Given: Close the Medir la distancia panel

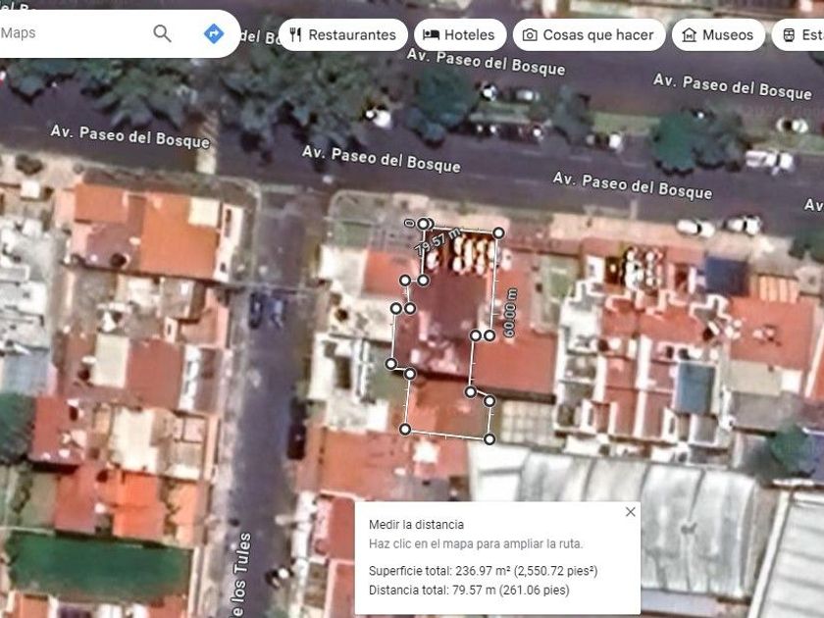Looking at the screenshot, I should (x=630, y=511).
